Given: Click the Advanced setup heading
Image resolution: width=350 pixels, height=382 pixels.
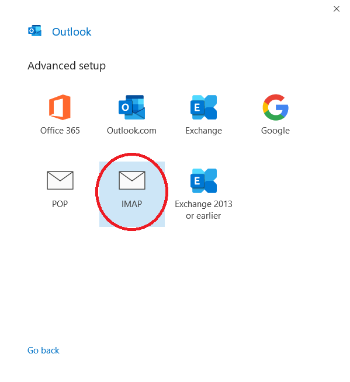Looking at the screenshot, I should [67, 66].
